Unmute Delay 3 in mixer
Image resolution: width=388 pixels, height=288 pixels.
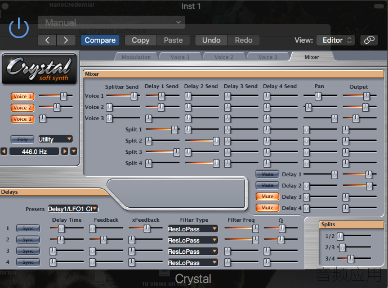(267, 196)
